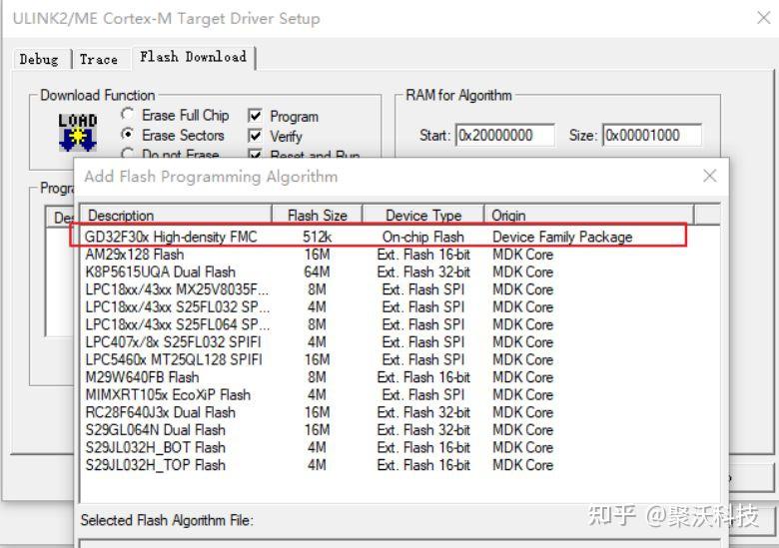779x548 pixels.
Task: Click the Device Type column header
Action: (422, 215)
